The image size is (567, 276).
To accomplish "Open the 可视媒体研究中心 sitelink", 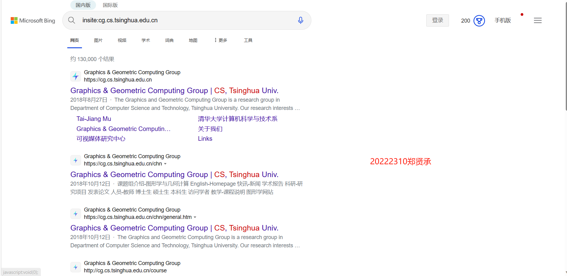I will click(x=101, y=139).
